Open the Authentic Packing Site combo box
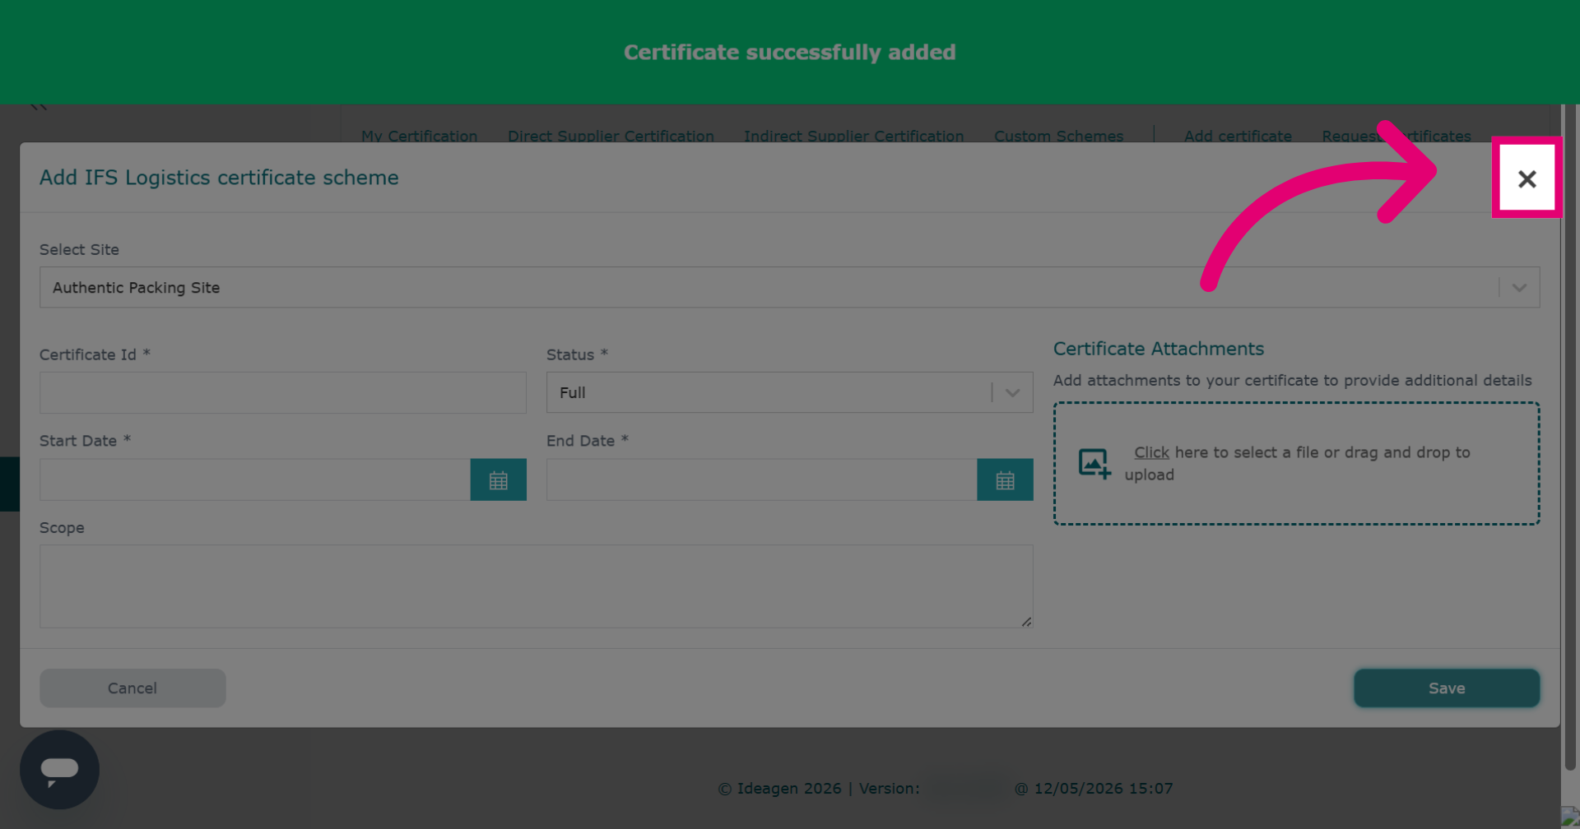This screenshot has width=1580, height=829. point(789,288)
